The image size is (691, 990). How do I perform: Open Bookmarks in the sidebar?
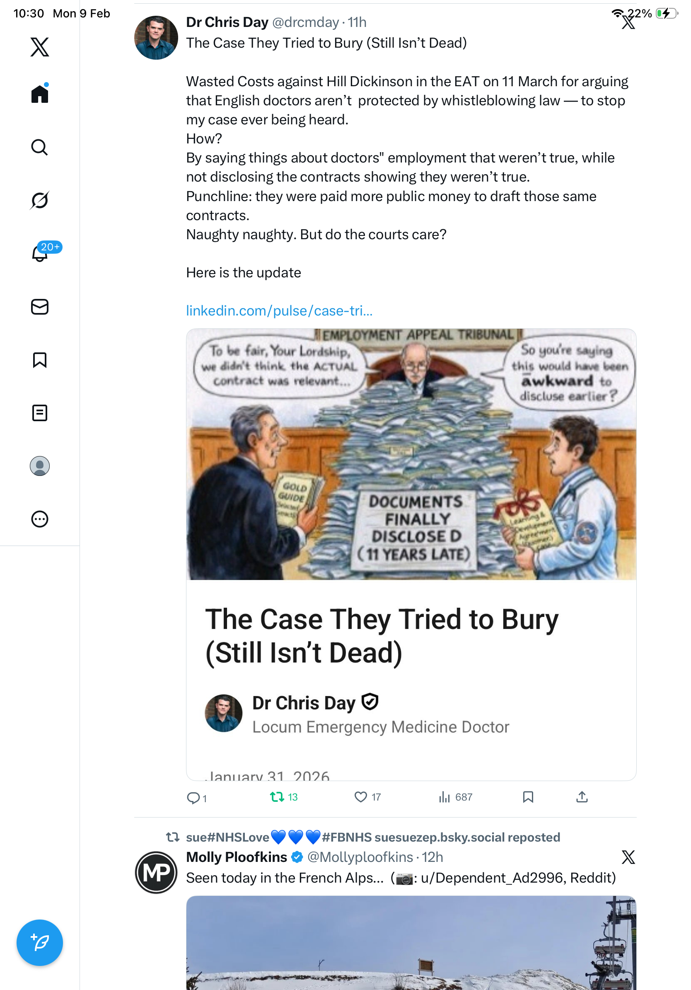40,359
